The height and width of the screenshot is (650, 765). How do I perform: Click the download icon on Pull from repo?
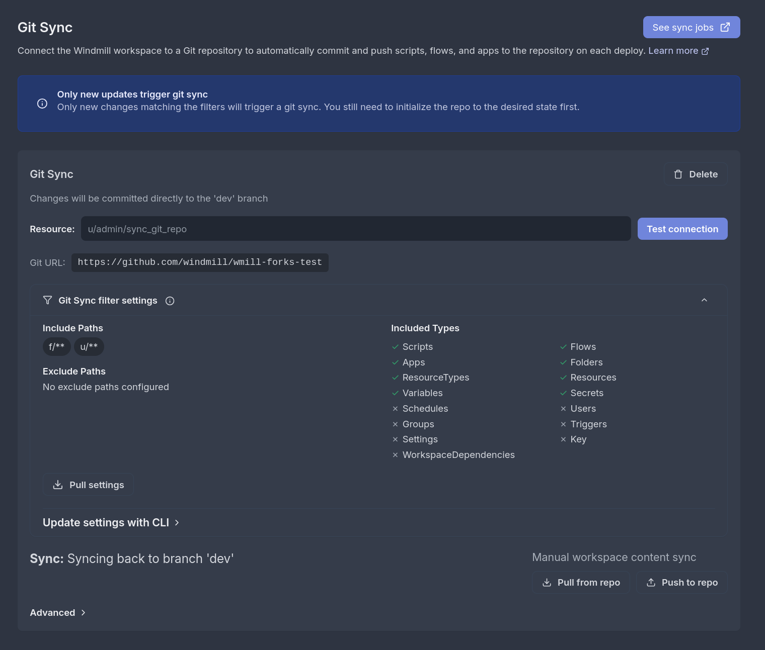coord(547,582)
